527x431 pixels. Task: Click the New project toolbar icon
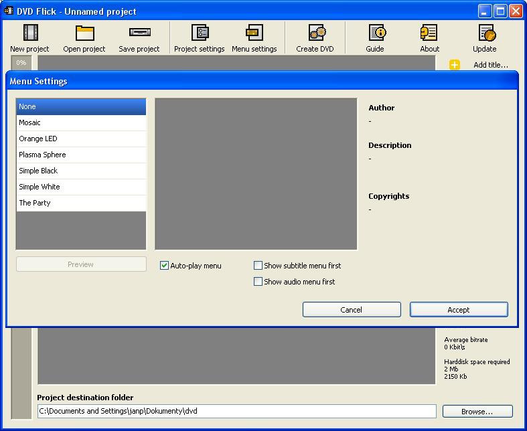[x=31, y=33]
